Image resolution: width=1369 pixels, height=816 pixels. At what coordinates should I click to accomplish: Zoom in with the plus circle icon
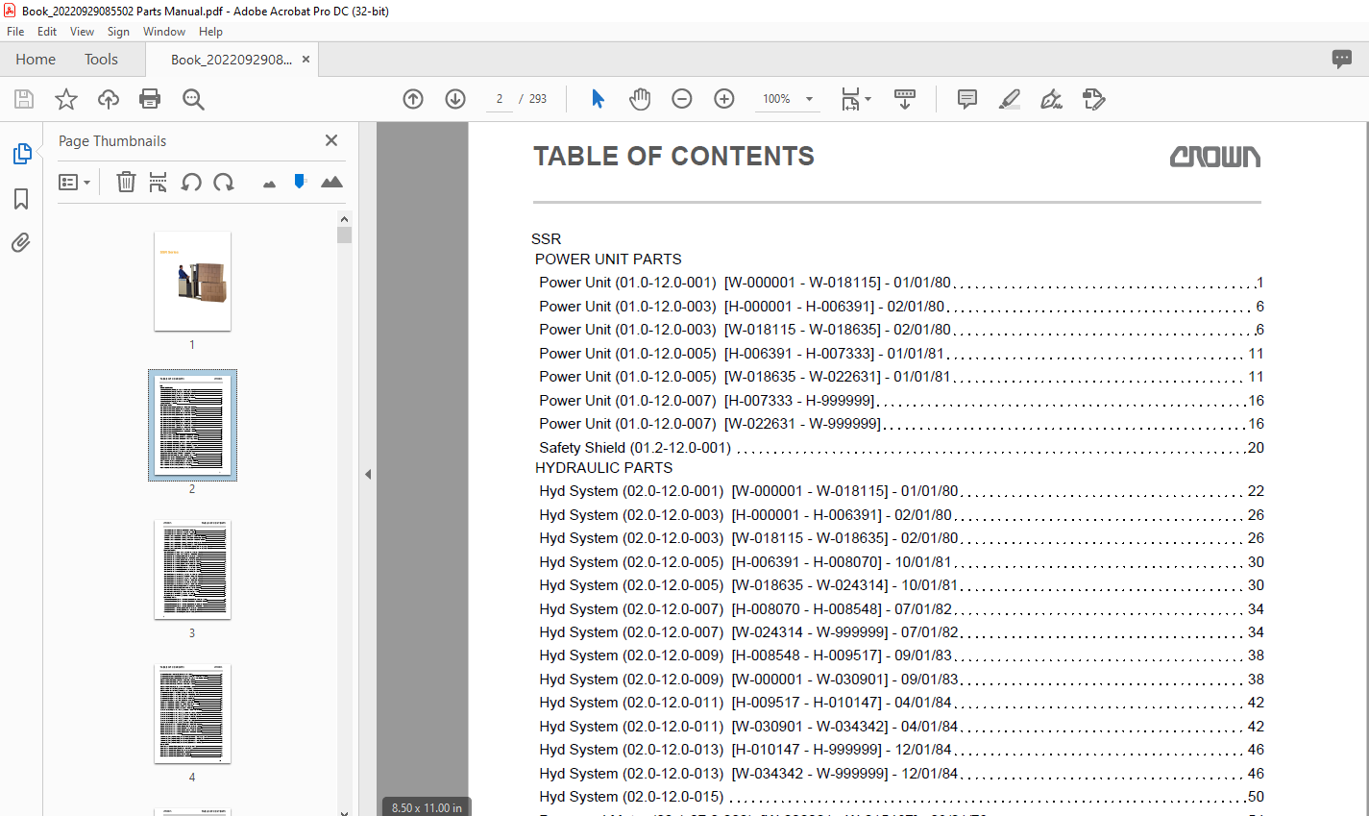point(724,99)
